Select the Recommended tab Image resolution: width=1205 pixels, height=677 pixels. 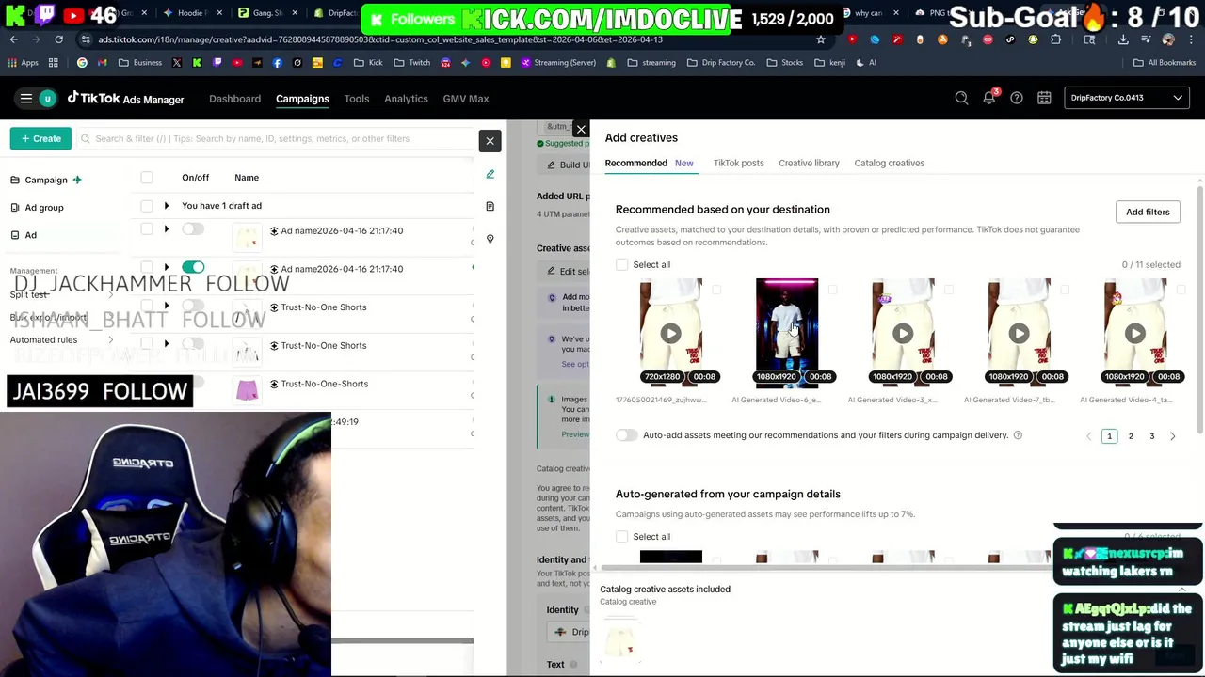click(635, 163)
